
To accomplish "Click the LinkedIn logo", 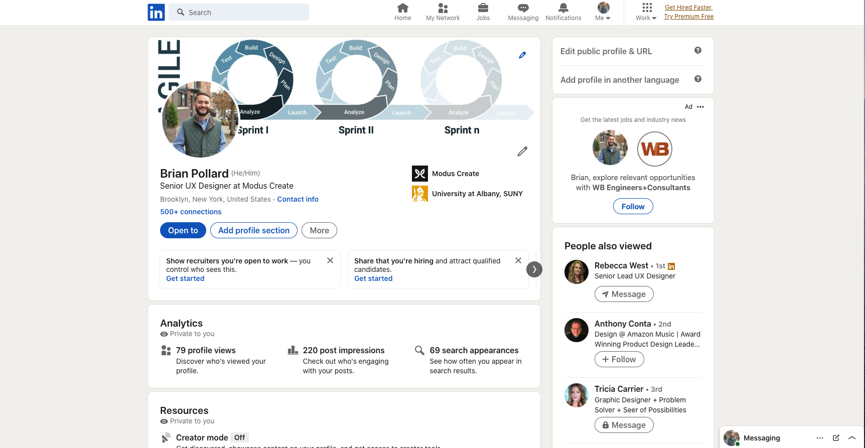I will [x=156, y=12].
